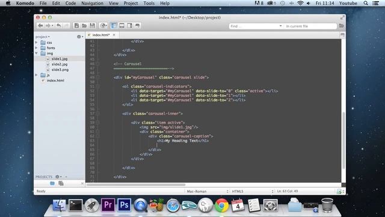Click the vertical scrollbar thumb of editor
Image resolution: width=385 pixels, height=217 pixels.
pyautogui.click(x=343, y=140)
